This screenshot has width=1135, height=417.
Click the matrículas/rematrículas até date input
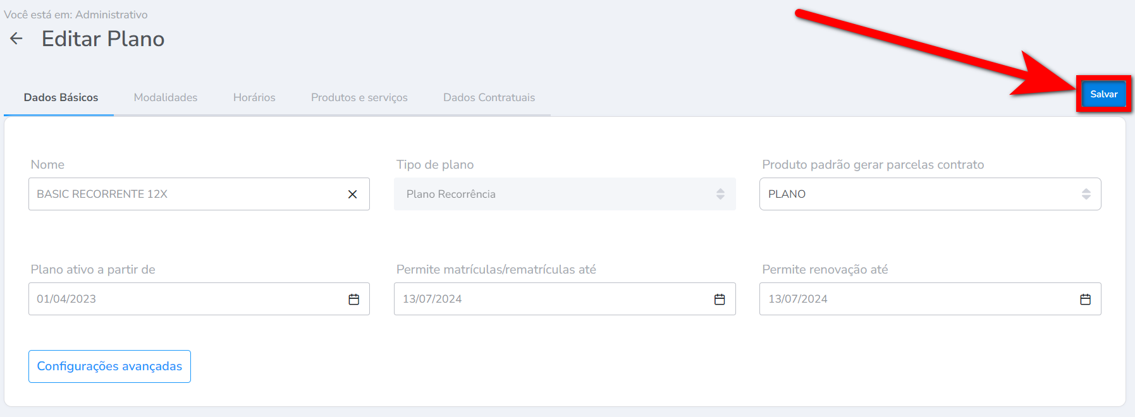[550, 299]
